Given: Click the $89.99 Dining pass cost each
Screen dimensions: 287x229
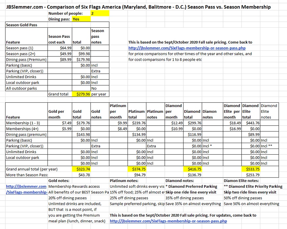Looking at the screenshot, I should click(60, 59).
